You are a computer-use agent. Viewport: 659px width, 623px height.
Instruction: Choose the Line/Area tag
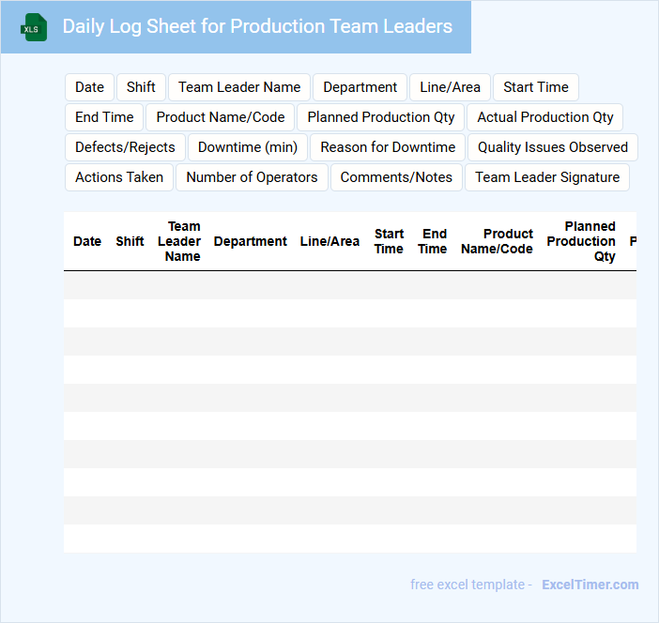[x=450, y=87]
